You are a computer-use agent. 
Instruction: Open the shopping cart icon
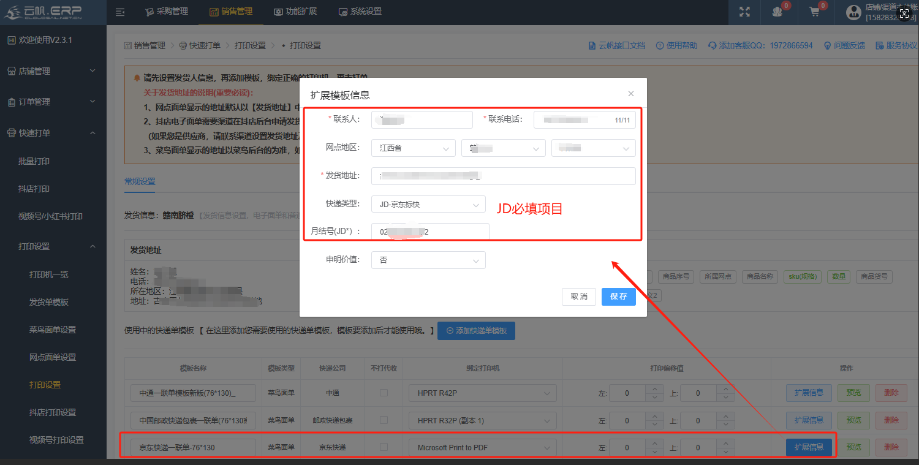pyautogui.click(x=814, y=12)
